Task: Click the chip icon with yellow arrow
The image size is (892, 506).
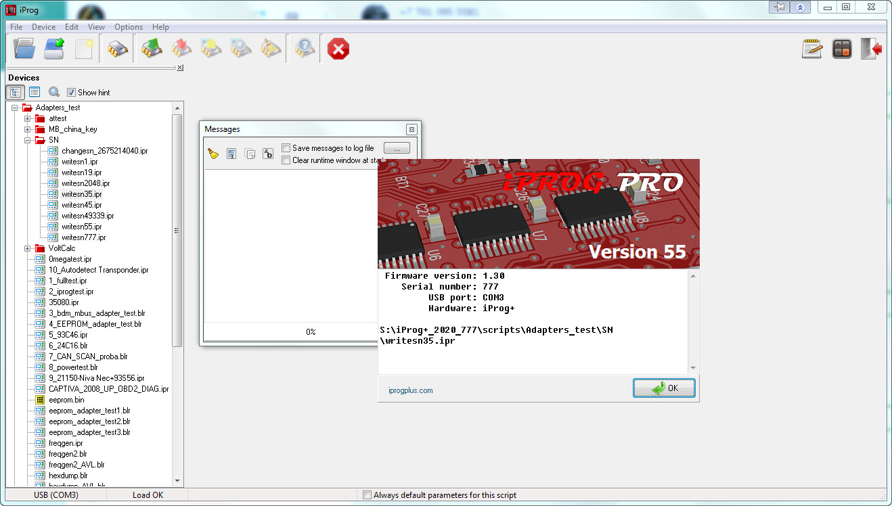Action: pos(211,49)
